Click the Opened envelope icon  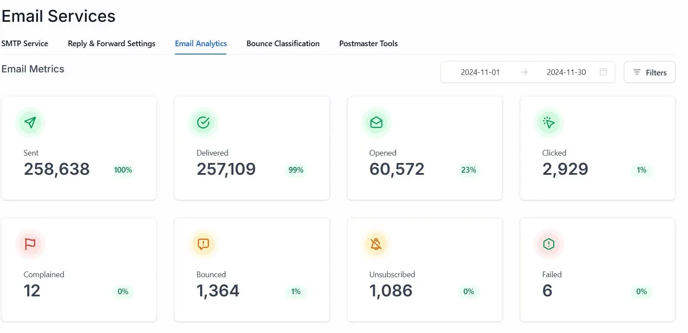[376, 122]
